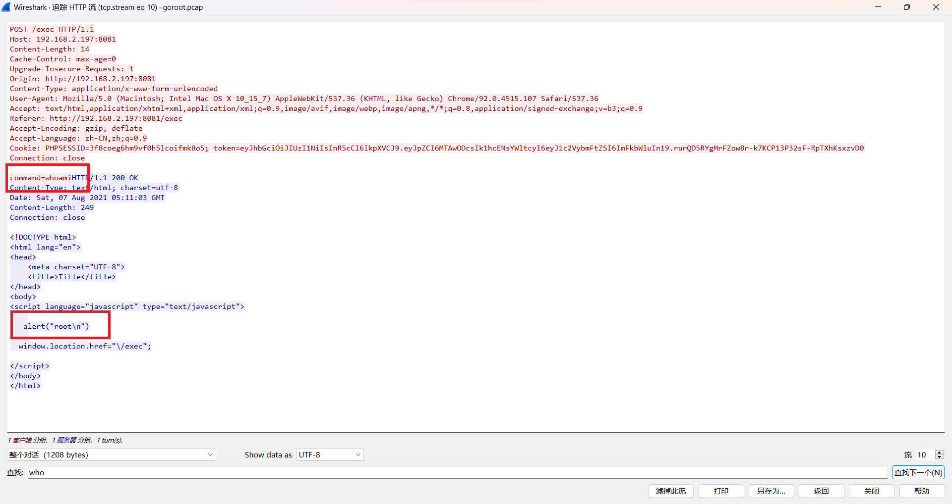952x504 pixels.
Task: Click the request 'Connection: close' line above command=whoami
Action: 47,158
